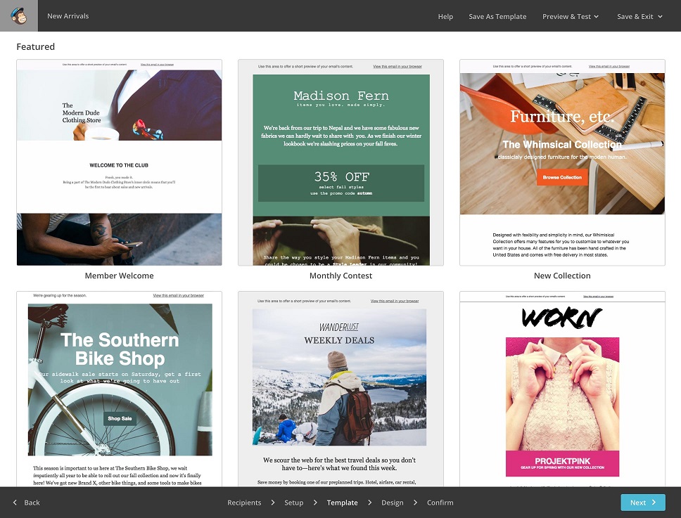Open the Save & Exit dropdown

635,16
